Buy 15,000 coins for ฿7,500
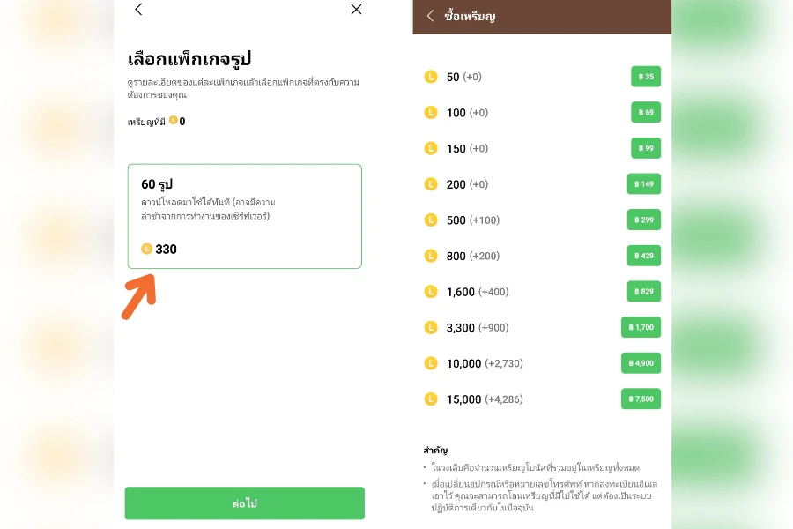 (641, 399)
